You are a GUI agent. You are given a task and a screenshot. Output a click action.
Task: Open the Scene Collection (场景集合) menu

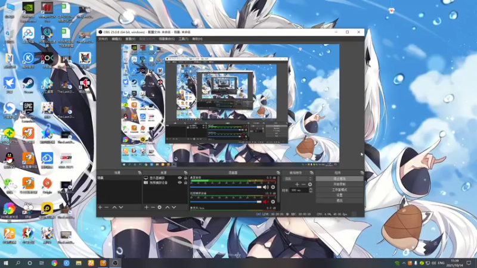[167, 39]
